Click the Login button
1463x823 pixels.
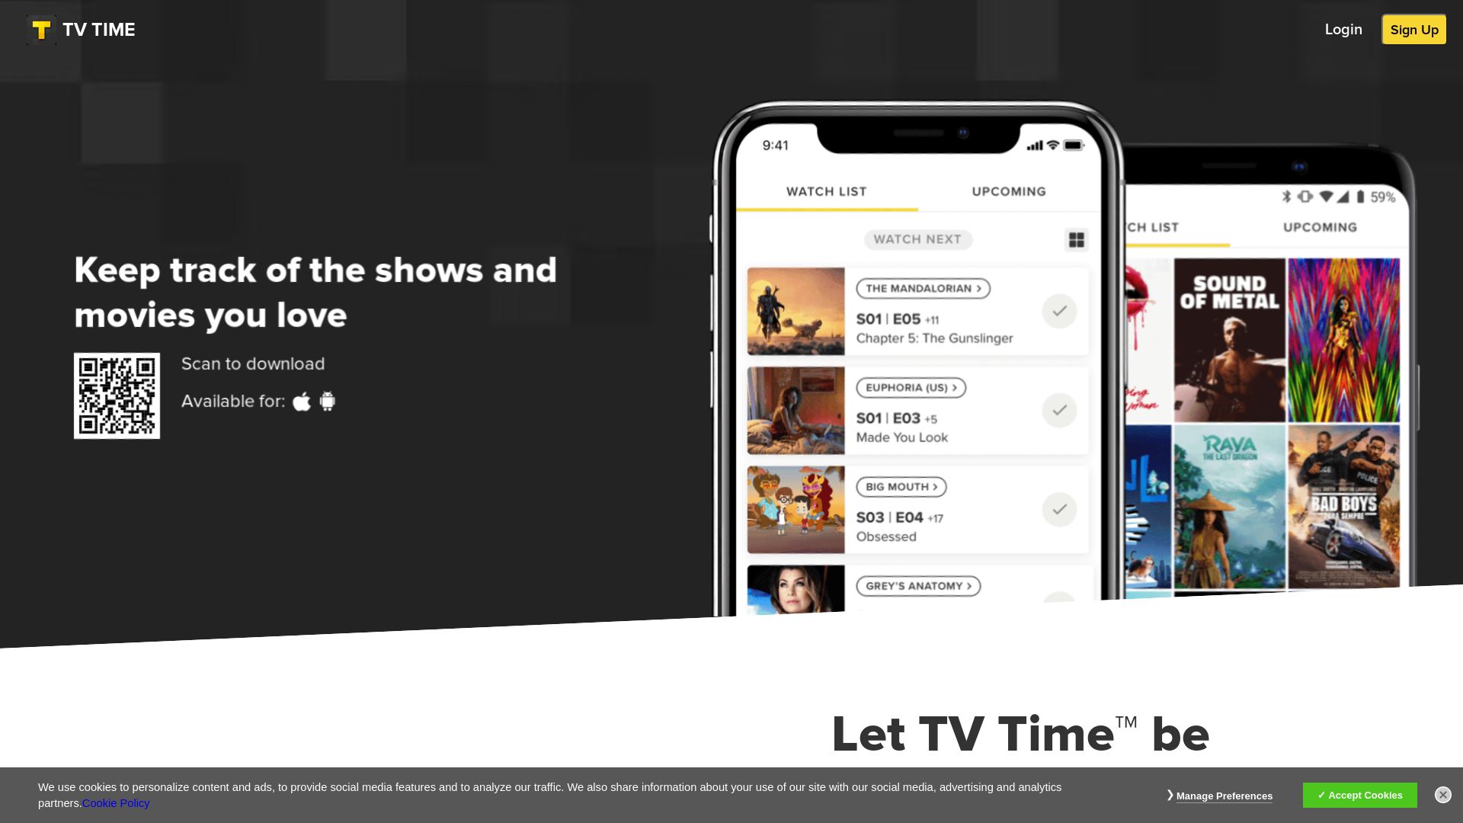(x=1343, y=29)
